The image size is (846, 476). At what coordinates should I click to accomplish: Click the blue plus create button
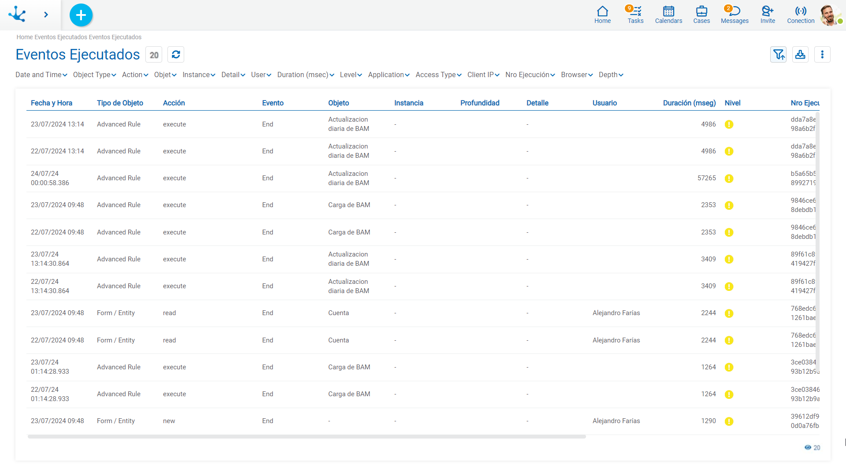coord(81,15)
